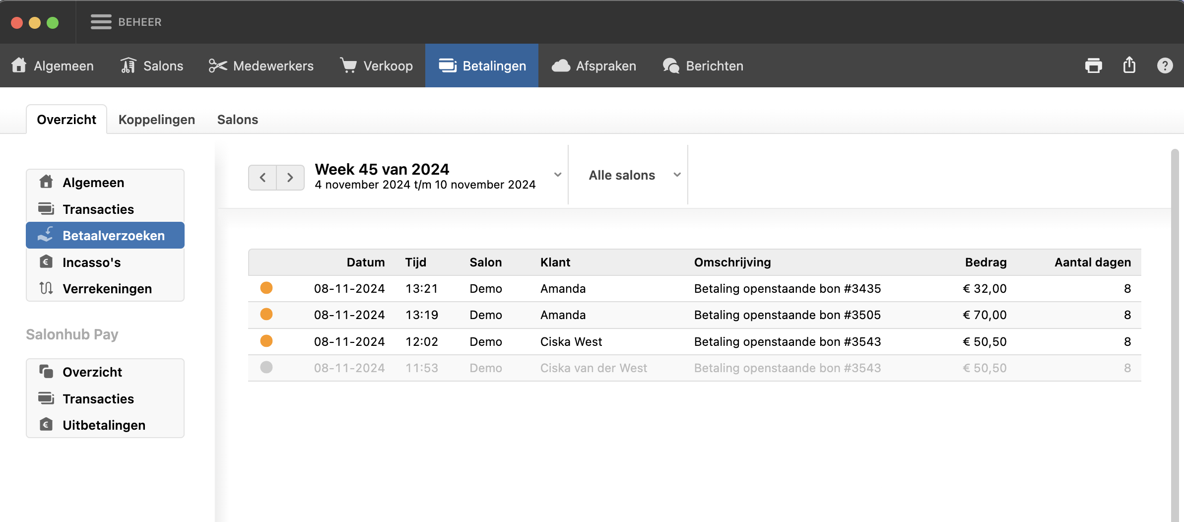Open the Afspraken menu section
This screenshot has width=1184, height=522.
594,65
